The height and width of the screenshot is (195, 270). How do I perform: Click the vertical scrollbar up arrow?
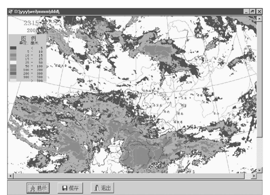(259, 19)
